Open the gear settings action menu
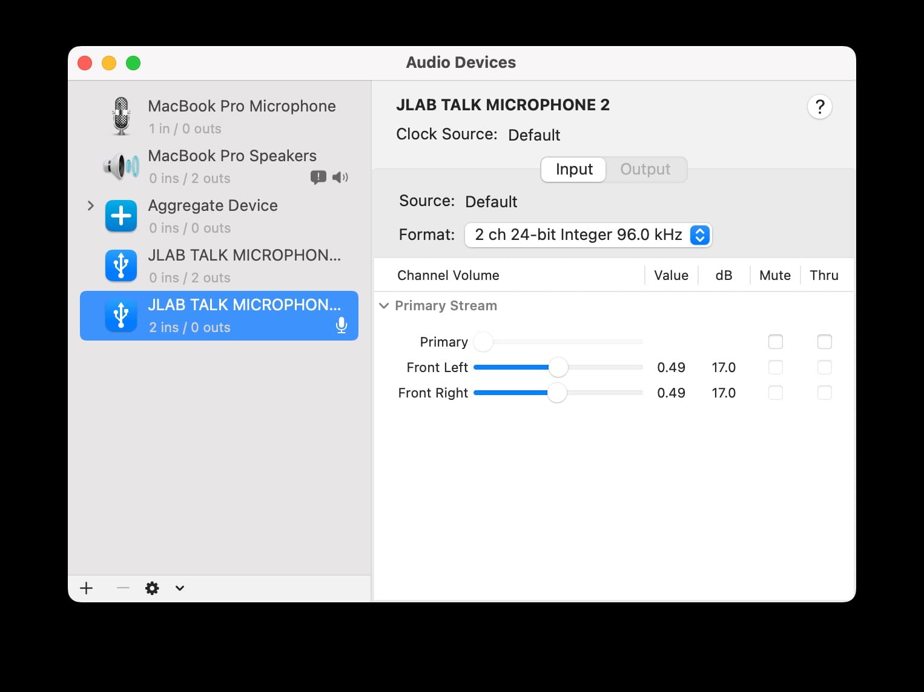The height and width of the screenshot is (692, 924). pos(152,588)
